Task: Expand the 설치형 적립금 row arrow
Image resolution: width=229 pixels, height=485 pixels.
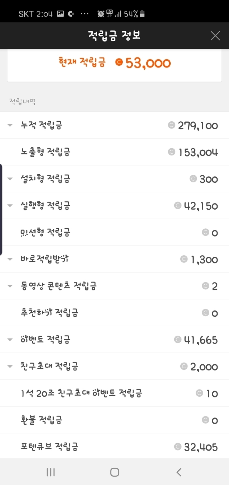Action: tap(10, 179)
